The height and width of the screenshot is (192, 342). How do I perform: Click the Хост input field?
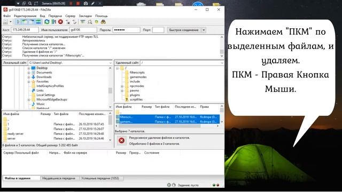pos(25,30)
